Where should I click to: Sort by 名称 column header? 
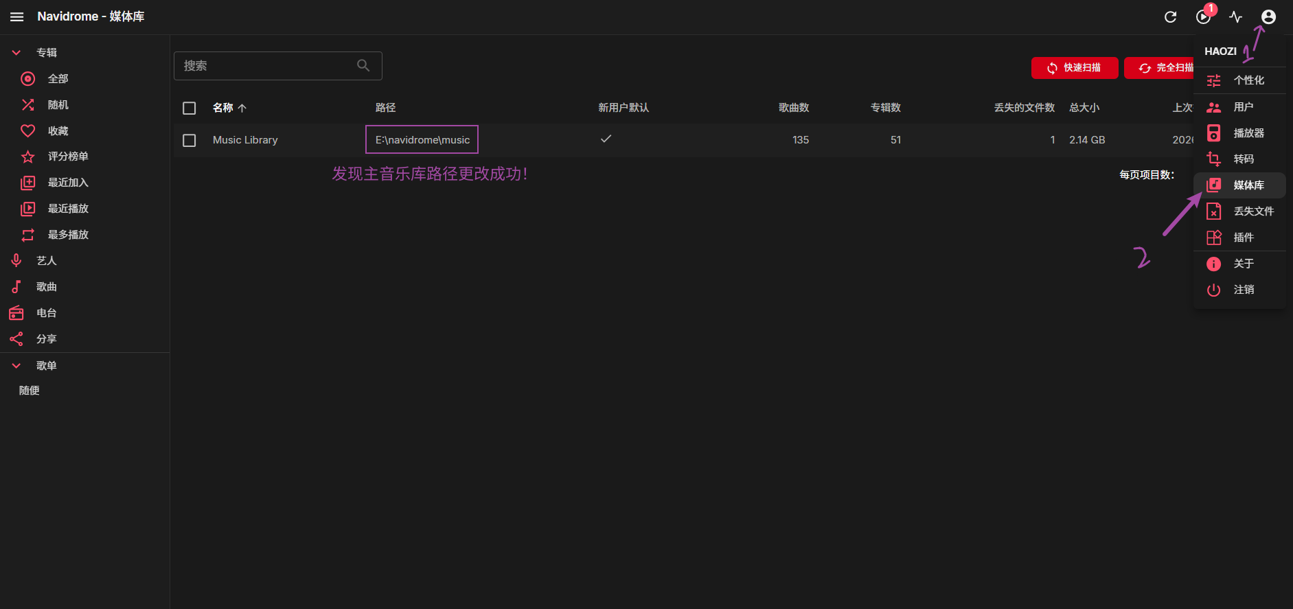(x=229, y=108)
